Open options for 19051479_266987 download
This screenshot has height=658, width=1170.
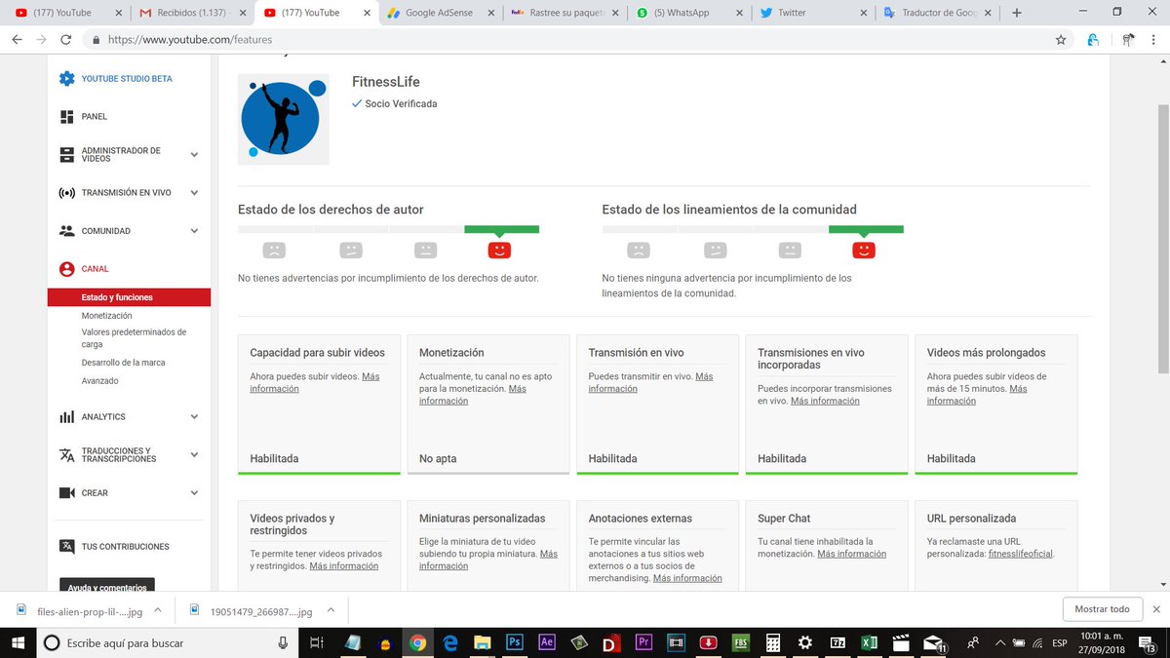point(330,611)
